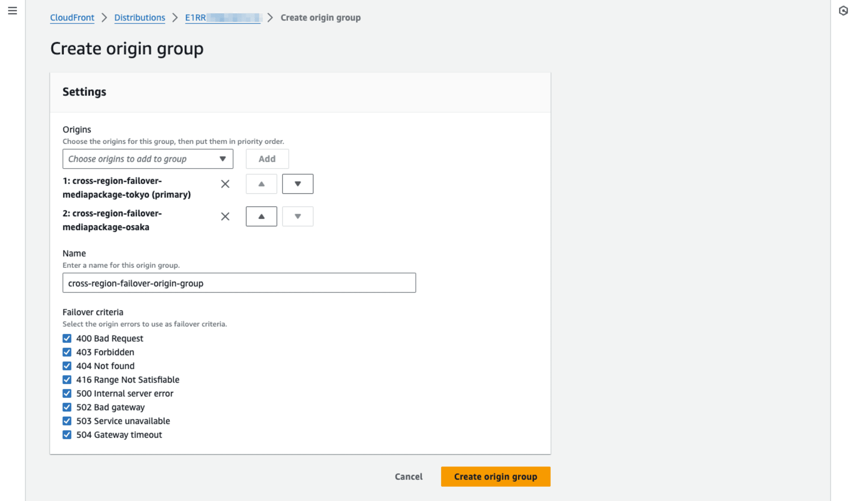Click the CloudFront breadcrumb link

click(x=72, y=17)
